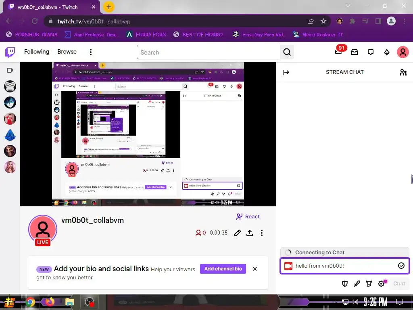Click the vm0b0t_collabvm channel name
This screenshot has width=413, height=310.
pos(92,220)
